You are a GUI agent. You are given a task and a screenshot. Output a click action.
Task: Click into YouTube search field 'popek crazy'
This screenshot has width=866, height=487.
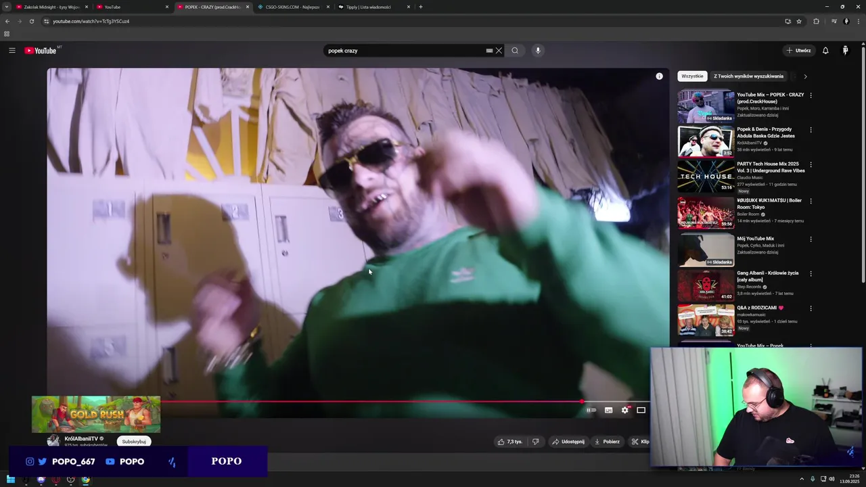(x=405, y=51)
